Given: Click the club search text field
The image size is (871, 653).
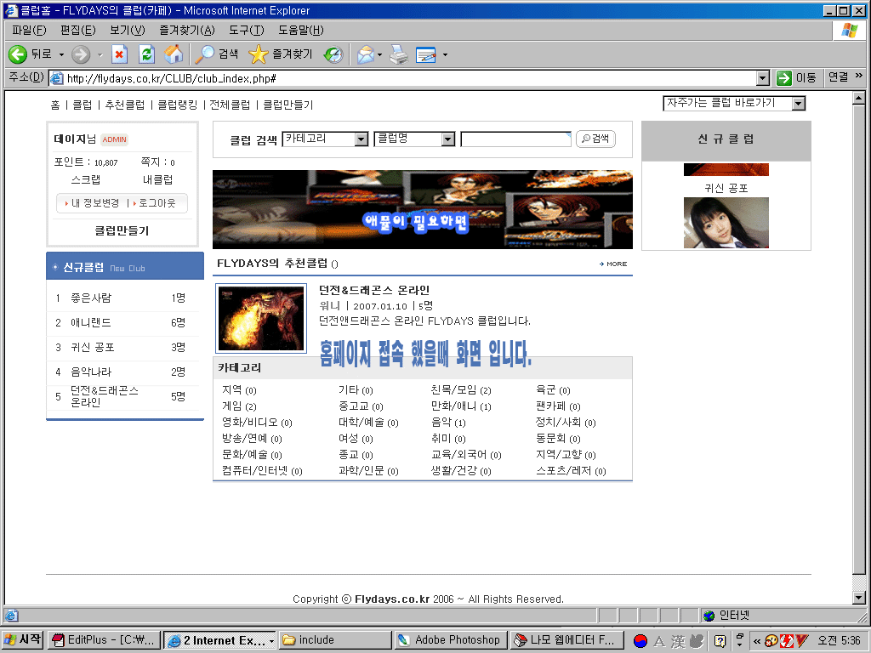Looking at the screenshot, I should tap(515, 139).
